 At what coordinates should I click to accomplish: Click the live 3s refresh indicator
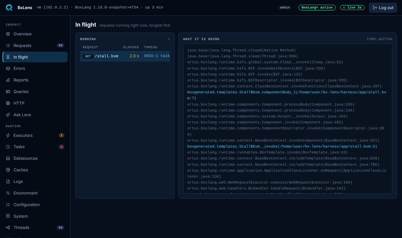pos(352,8)
